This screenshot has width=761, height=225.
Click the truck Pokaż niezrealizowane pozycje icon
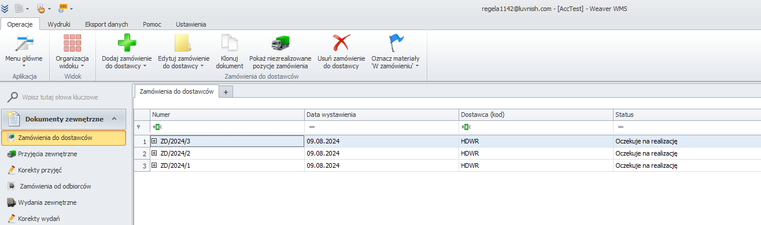click(280, 43)
